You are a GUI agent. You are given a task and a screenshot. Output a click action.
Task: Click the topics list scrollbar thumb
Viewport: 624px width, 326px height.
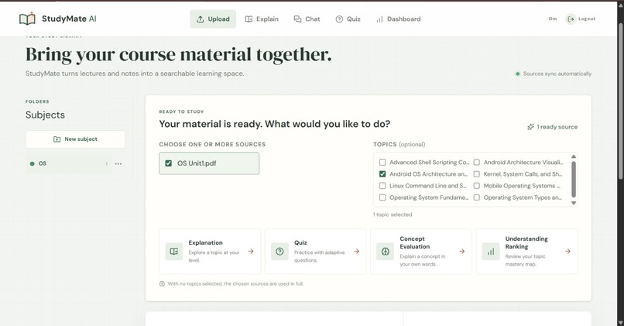(x=574, y=179)
